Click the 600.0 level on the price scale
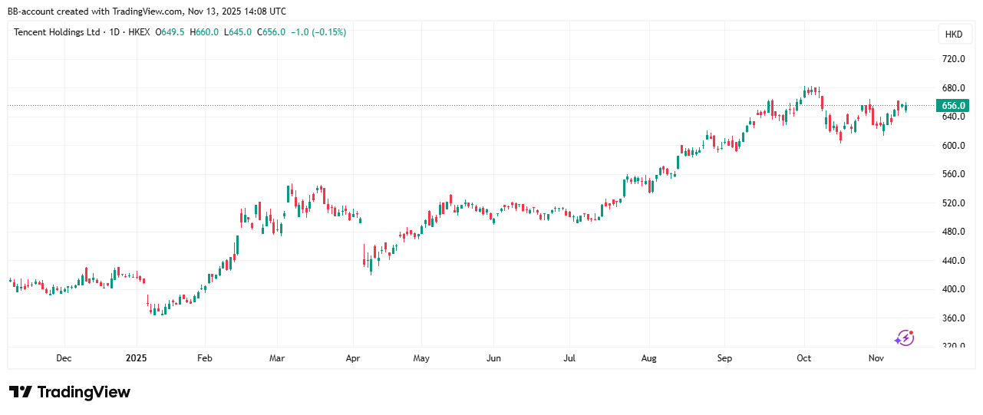This screenshot has width=983, height=415. 953,146
